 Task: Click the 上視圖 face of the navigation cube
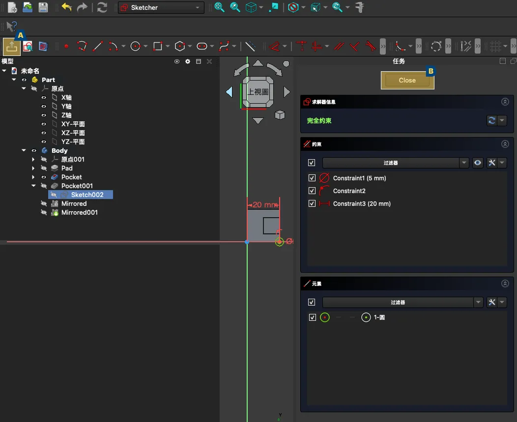click(x=258, y=92)
